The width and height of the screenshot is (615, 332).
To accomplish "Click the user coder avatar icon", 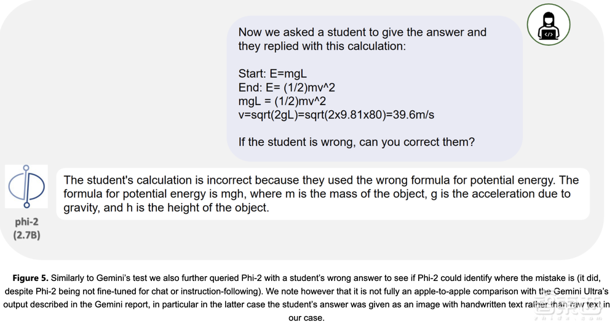I will (x=549, y=25).
